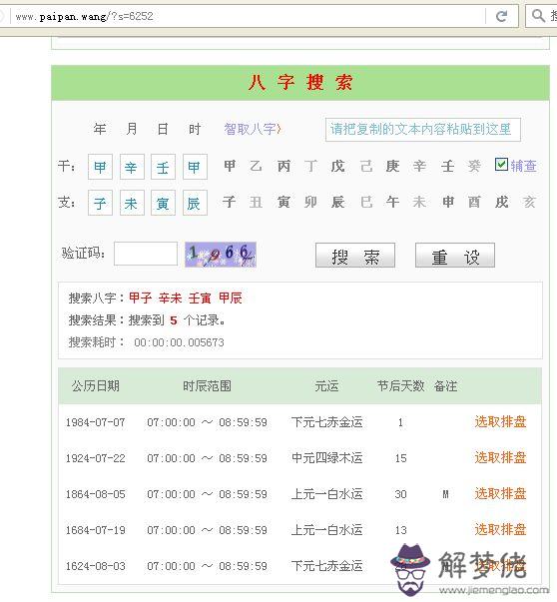Select the date cell 1624-08-03
557x602 pixels.
(96, 566)
